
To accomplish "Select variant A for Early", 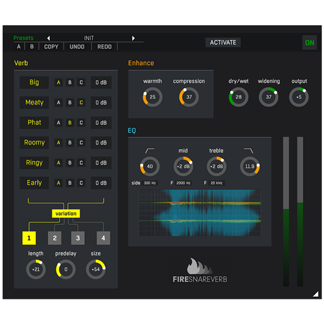I will 58,183.
